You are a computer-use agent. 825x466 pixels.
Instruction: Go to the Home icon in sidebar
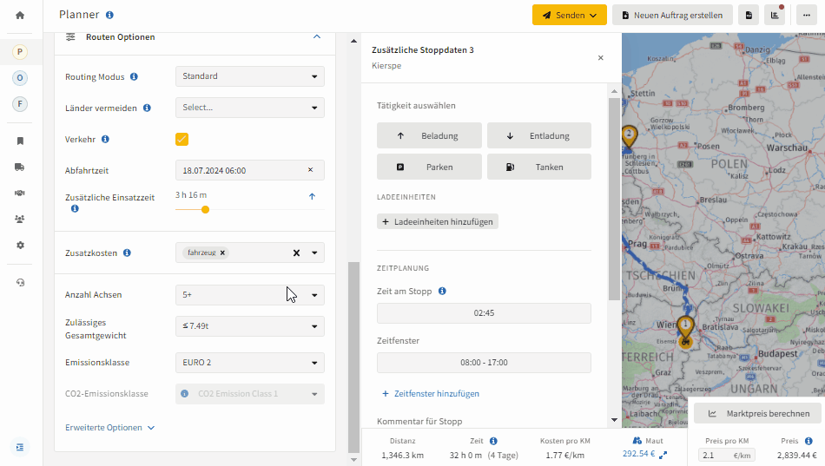[20, 16]
